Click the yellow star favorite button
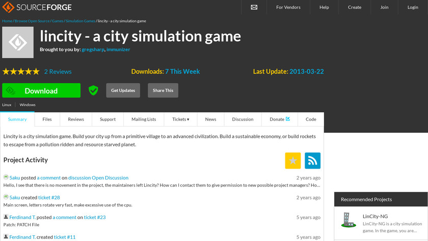The height and width of the screenshot is (241, 428). (293, 160)
